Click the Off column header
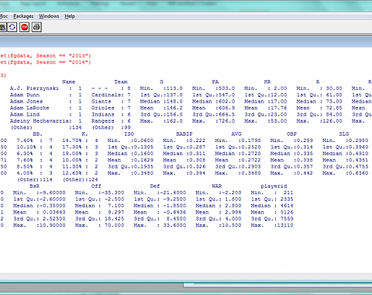This screenshot has height=295, width=372. [x=96, y=186]
